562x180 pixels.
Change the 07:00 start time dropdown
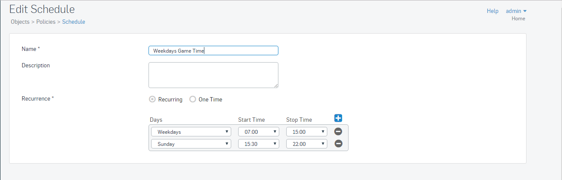click(258, 132)
